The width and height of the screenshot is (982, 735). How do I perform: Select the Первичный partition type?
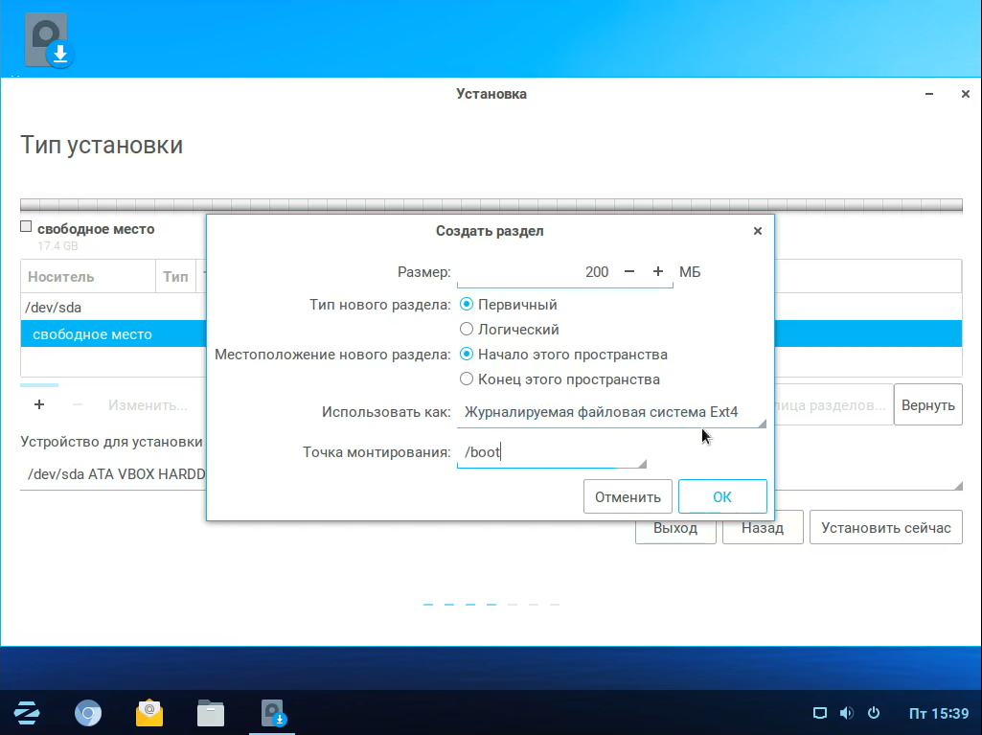click(x=468, y=305)
